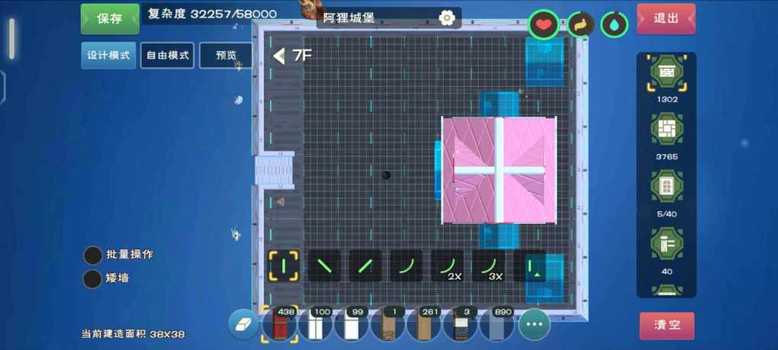778x350 pixels.
Task: Switch to 设计模式 design mode
Action: (108, 55)
